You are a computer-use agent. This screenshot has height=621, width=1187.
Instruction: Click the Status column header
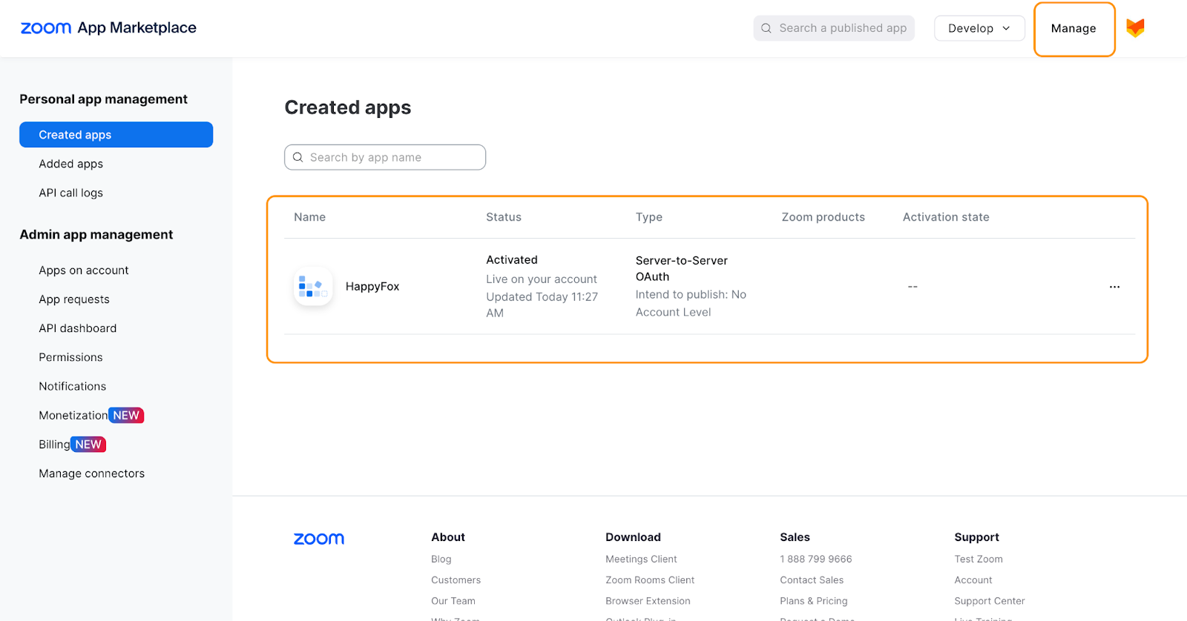point(504,217)
